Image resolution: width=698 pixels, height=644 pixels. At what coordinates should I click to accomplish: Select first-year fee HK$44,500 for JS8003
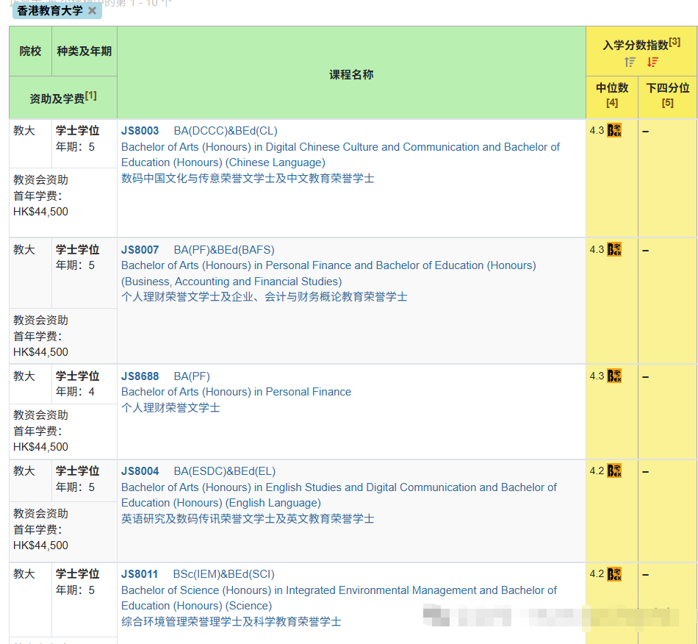(40, 212)
